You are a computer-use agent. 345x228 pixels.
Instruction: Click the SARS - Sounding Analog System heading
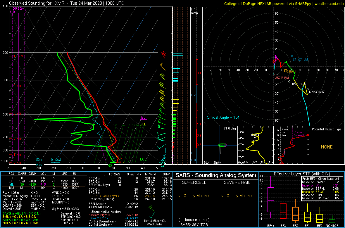[216, 175]
